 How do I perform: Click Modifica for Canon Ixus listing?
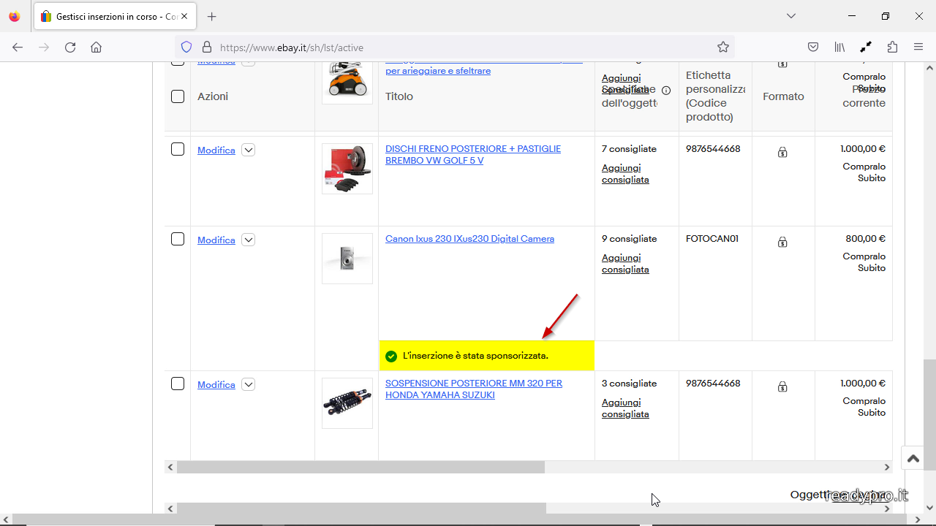point(216,240)
